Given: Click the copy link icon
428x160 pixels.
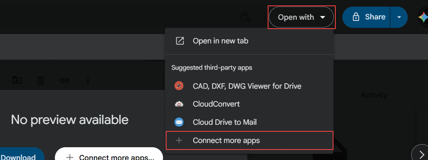Looking at the screenshot, I should tap(65, 81).
